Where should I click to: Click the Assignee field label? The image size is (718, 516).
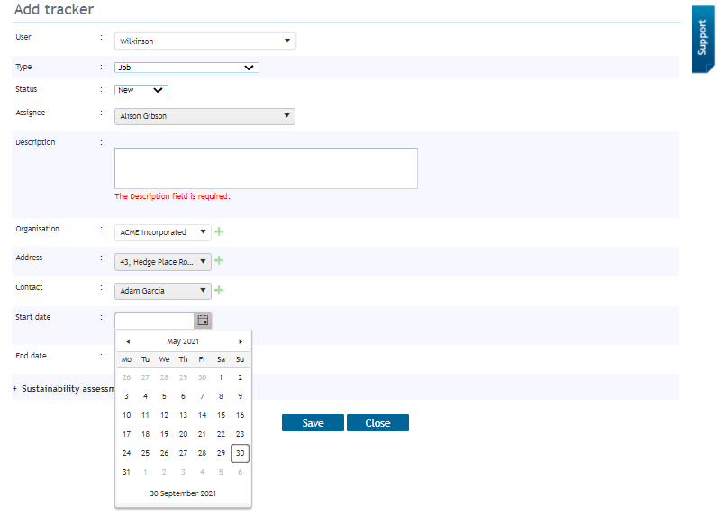coord(31,113)
